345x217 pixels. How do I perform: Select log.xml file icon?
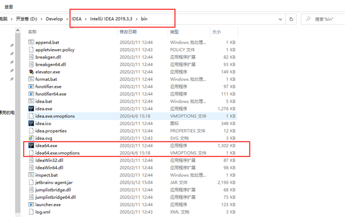point(31,211)
